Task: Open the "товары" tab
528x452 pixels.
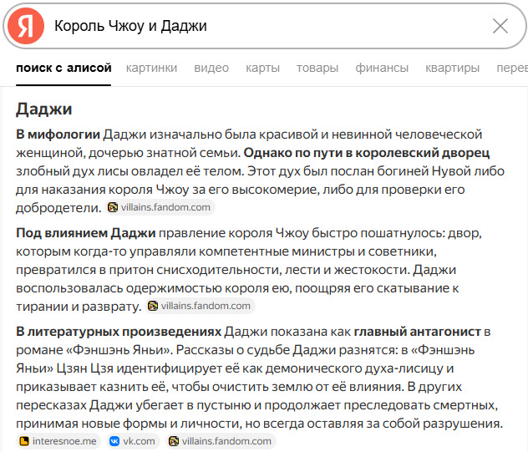Action: (x=317, y=68)
